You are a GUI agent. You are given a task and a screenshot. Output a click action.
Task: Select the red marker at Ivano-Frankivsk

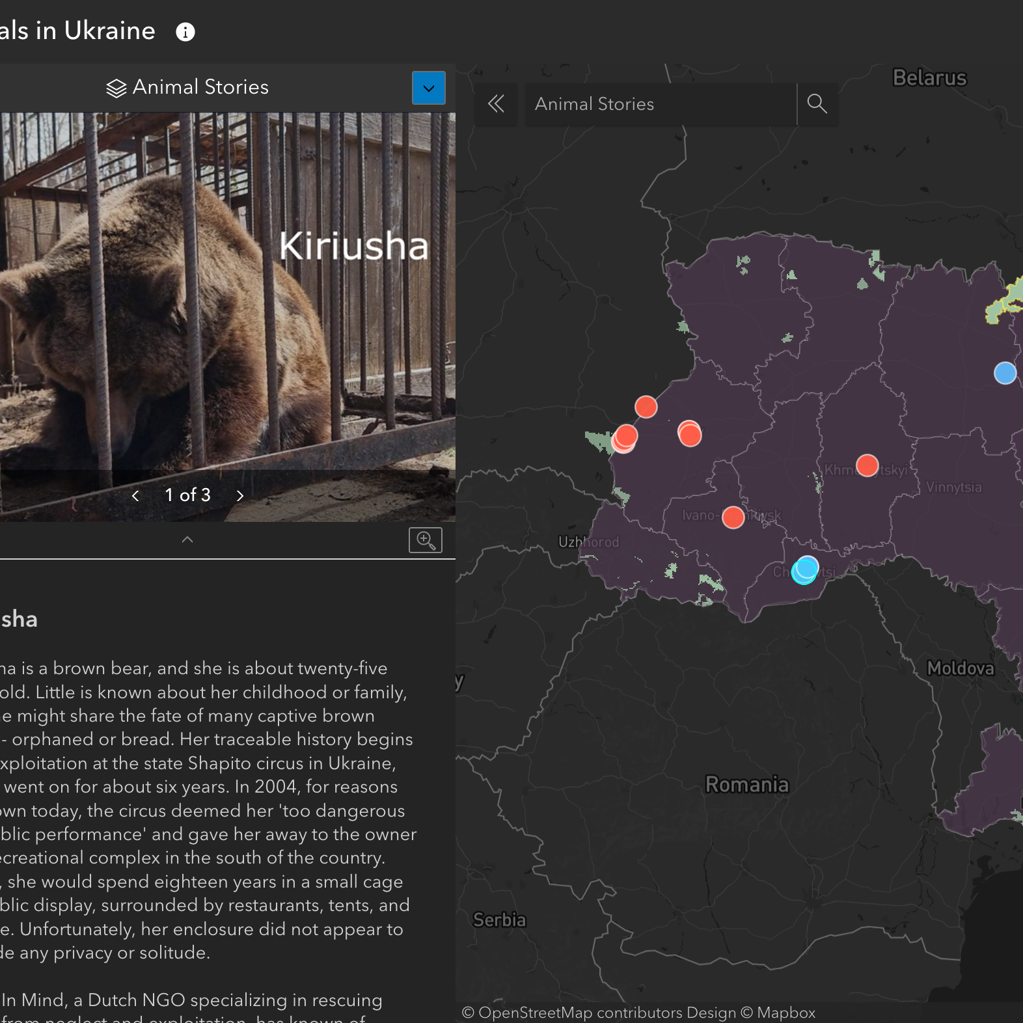733,517
